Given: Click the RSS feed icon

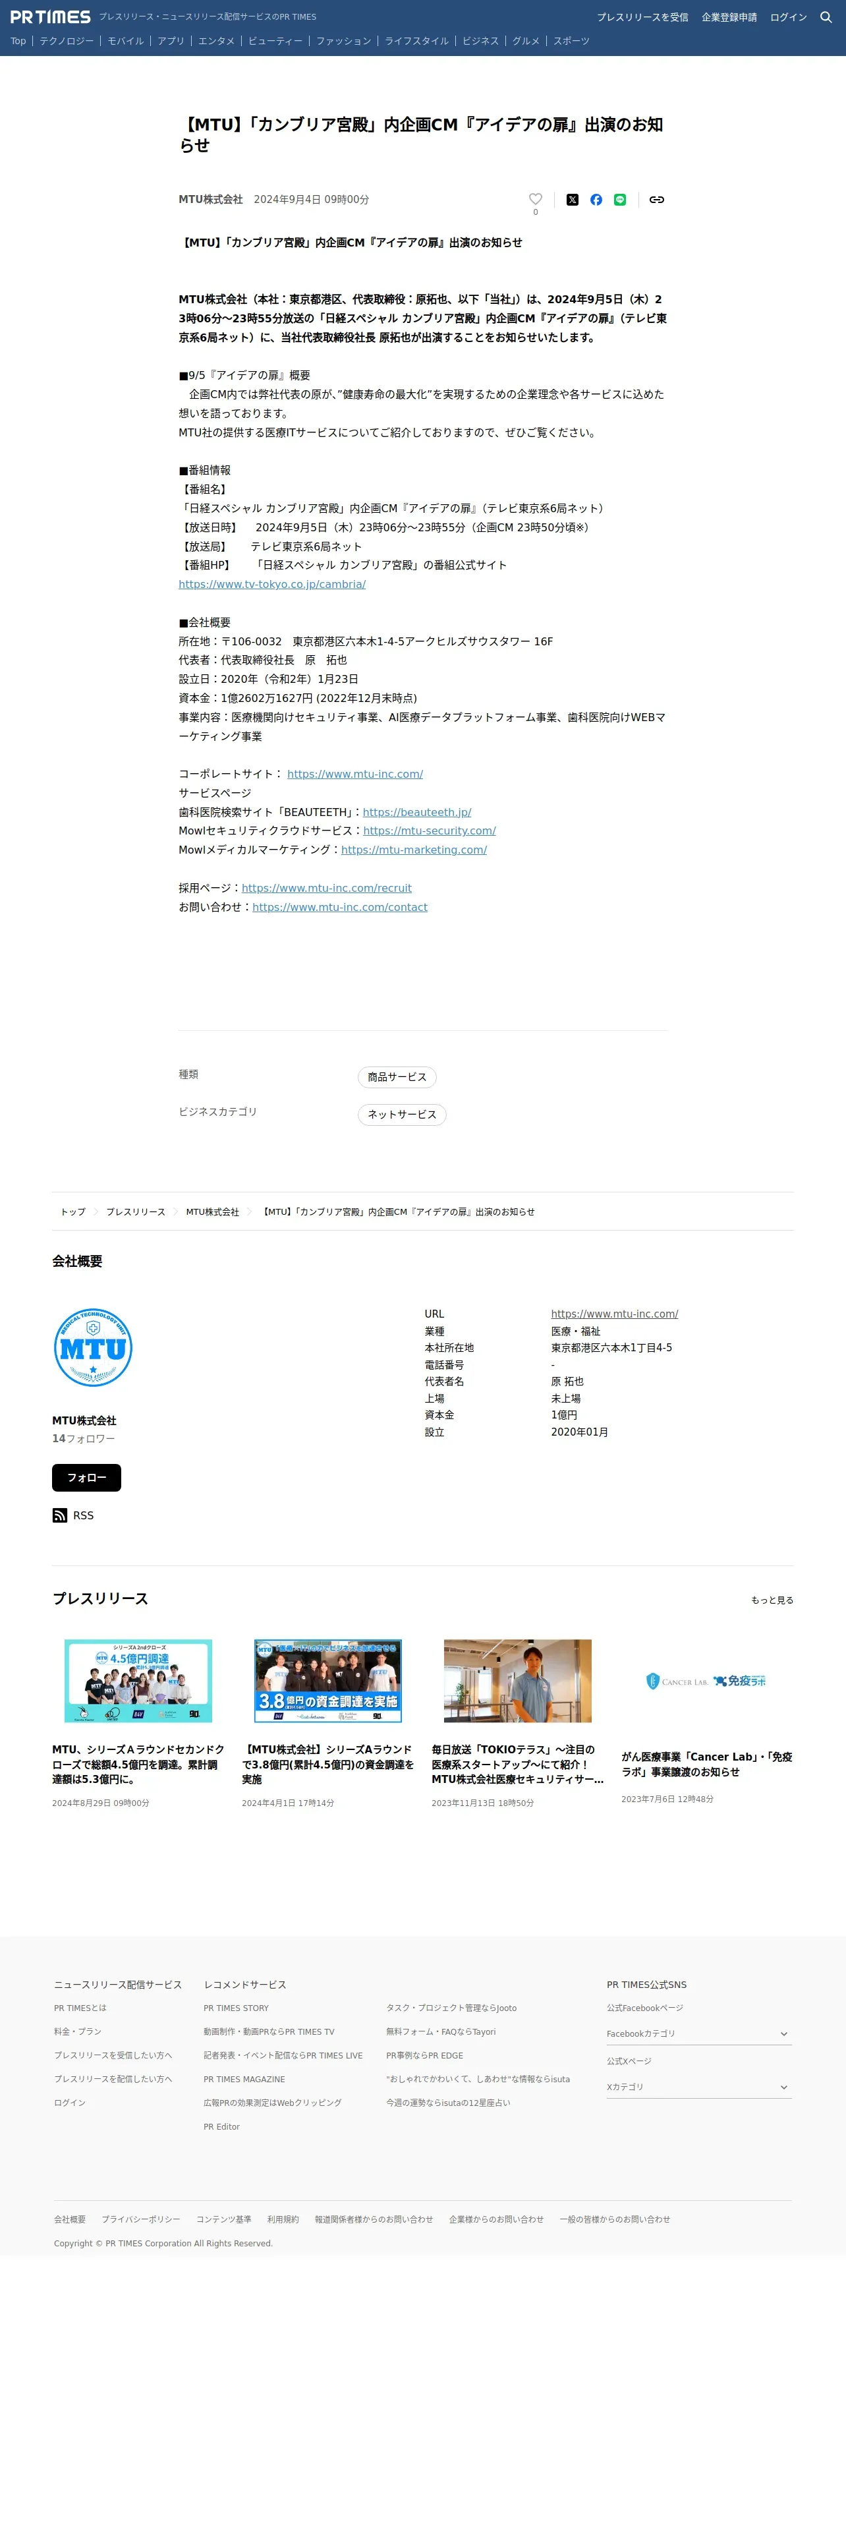Looking at the screenshot, I should tap(60, 1515).
